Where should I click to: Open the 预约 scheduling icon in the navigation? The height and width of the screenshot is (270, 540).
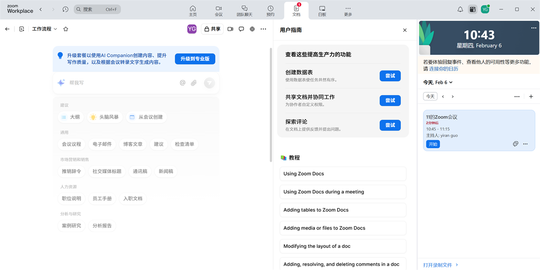pos(270,10)
